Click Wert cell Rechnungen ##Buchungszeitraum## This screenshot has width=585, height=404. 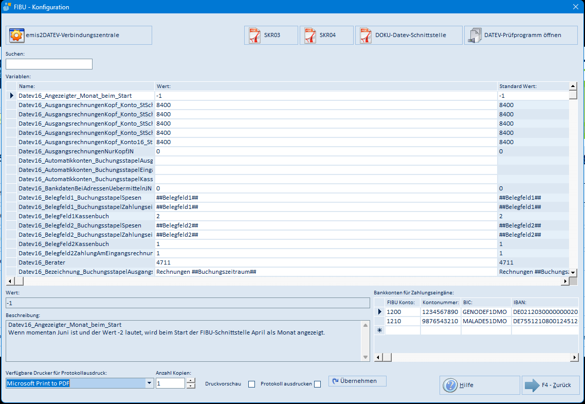326,272
